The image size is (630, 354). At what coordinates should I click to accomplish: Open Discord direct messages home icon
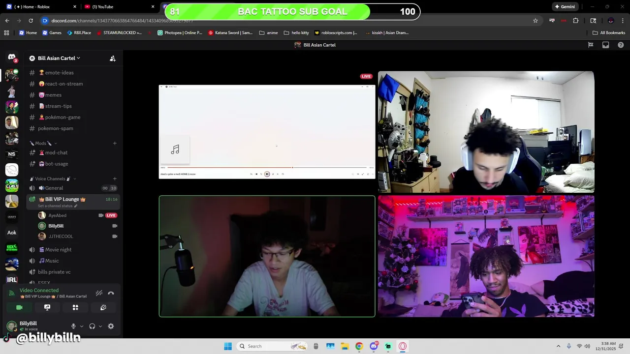[x=12, y=58]
